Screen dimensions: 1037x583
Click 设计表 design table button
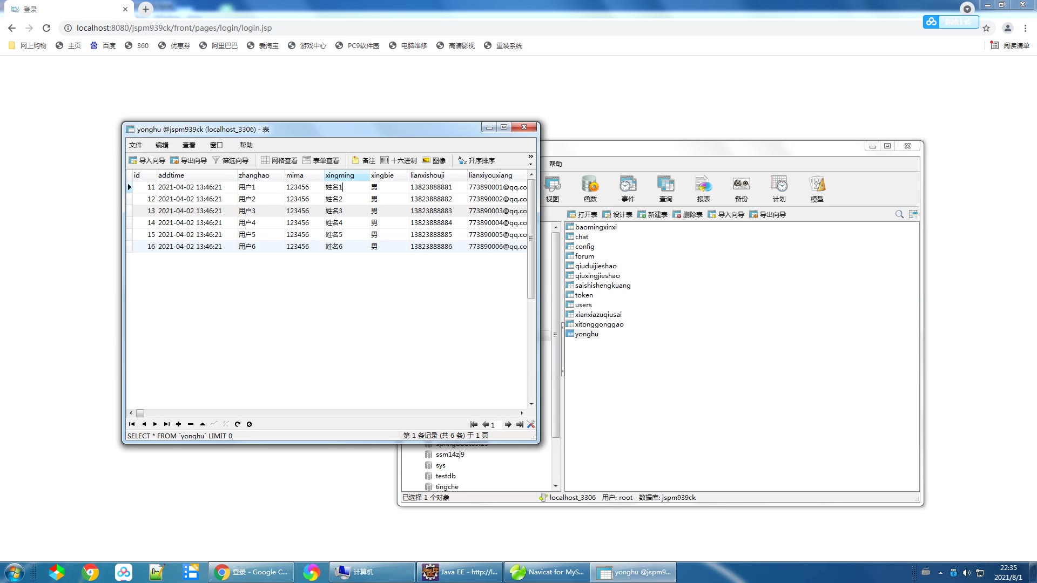[x=617, y=214]
